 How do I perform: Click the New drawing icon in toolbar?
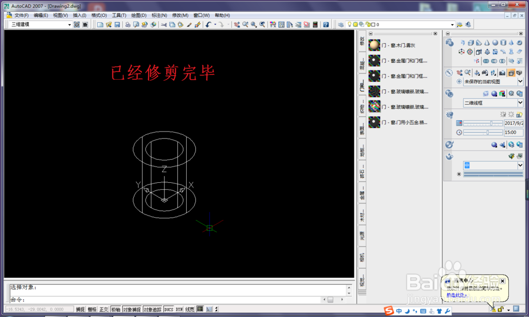pos(100,25)
